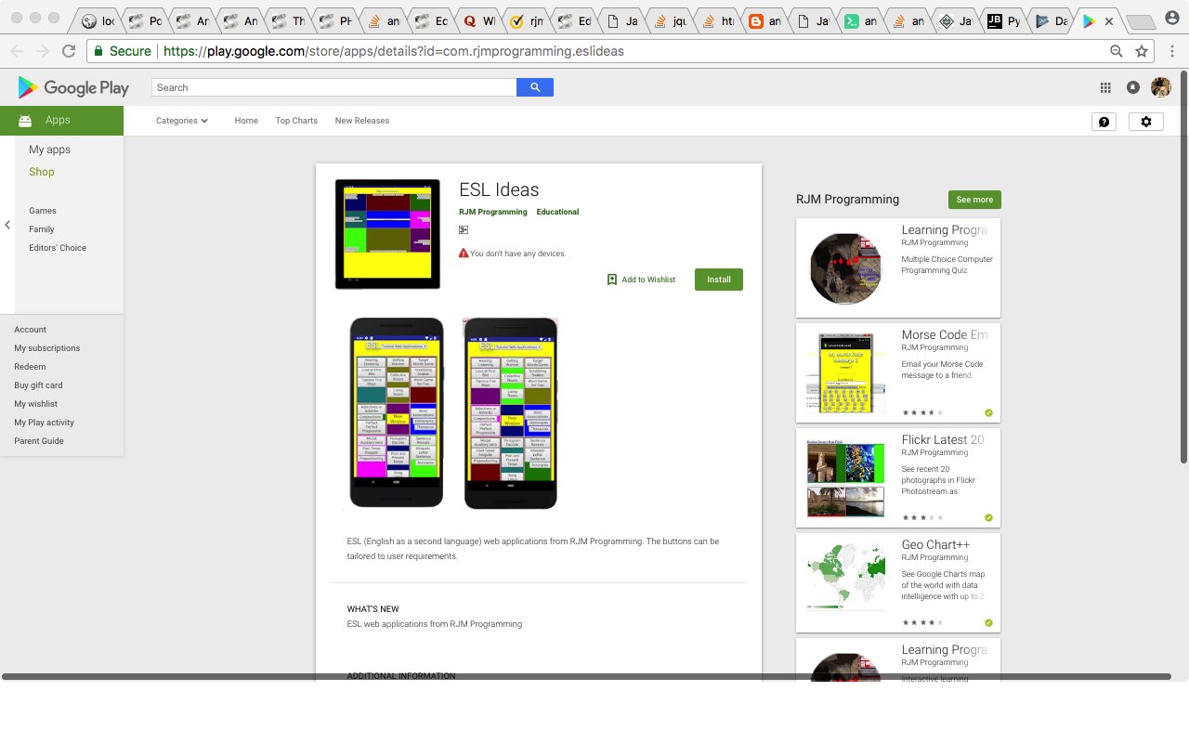Click the zoom magnifier in address bar
The height and width of the screenshot is (743, 1189).
1117,51
